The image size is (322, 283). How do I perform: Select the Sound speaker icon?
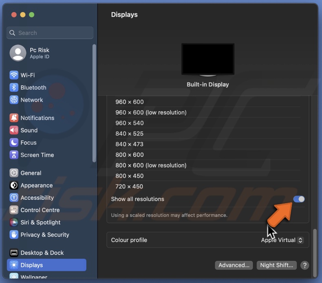pyautogui.click(x=14, y=130)
